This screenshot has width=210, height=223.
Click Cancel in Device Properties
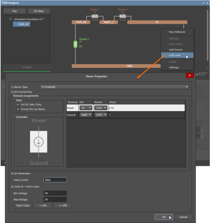(x=183, y=217)
